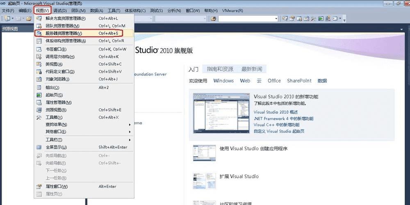Image resolution: width=410 pixels, height=205 pixels.
Task: Open the 文件(F) menu
Action: point(8,11)
